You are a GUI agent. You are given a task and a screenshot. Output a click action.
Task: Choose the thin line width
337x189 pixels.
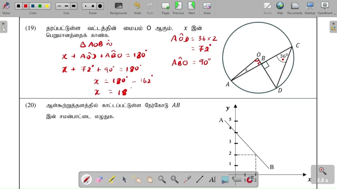pyautogui.click(x=59, y=6)
